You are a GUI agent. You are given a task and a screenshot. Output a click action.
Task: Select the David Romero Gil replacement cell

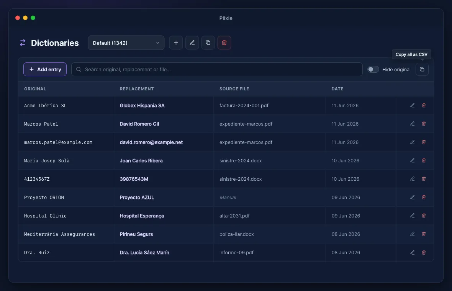click(x=164, y=124)
